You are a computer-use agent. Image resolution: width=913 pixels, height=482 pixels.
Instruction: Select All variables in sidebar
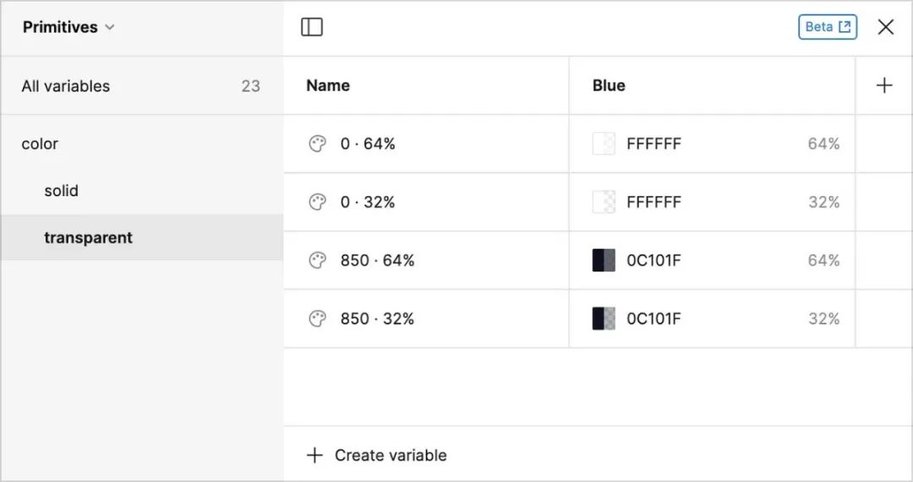[66, 86]
